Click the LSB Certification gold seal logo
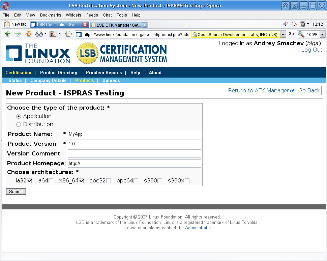 point(87,53)
